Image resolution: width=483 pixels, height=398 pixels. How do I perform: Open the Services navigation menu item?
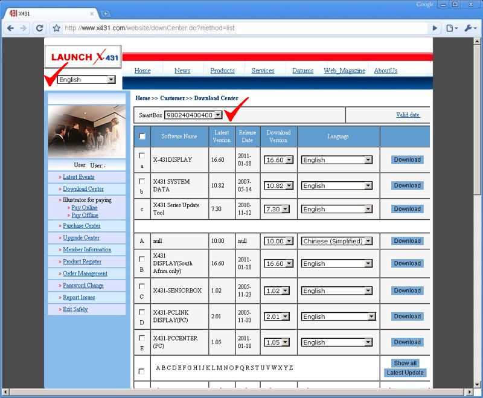263,71
